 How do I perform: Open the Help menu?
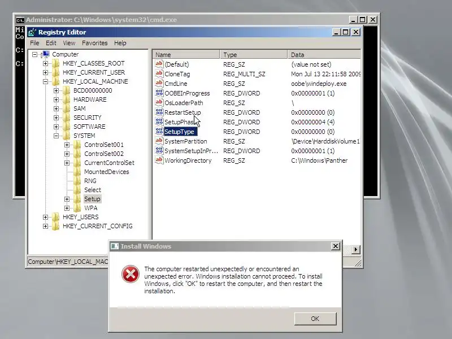[120, 43]
